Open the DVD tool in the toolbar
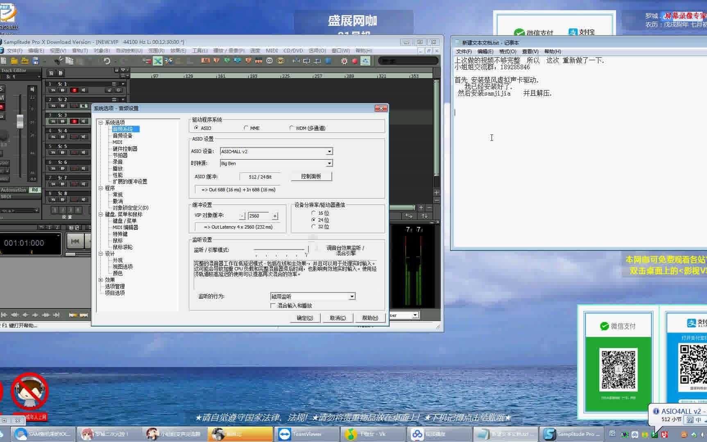The width and height of the screenshot is (707, 442). (281, 61)
